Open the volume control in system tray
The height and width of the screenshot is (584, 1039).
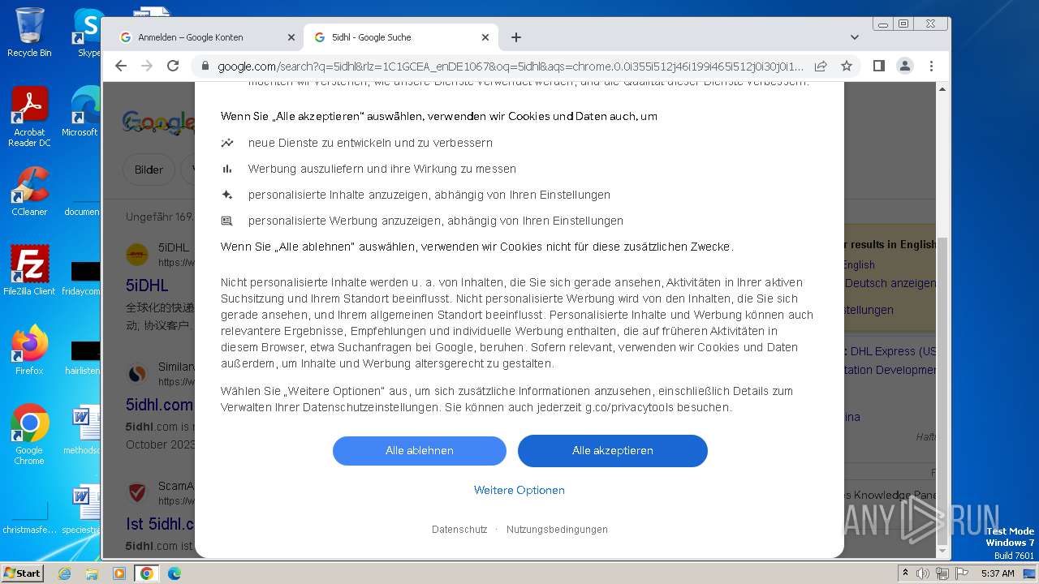point(924,573)
